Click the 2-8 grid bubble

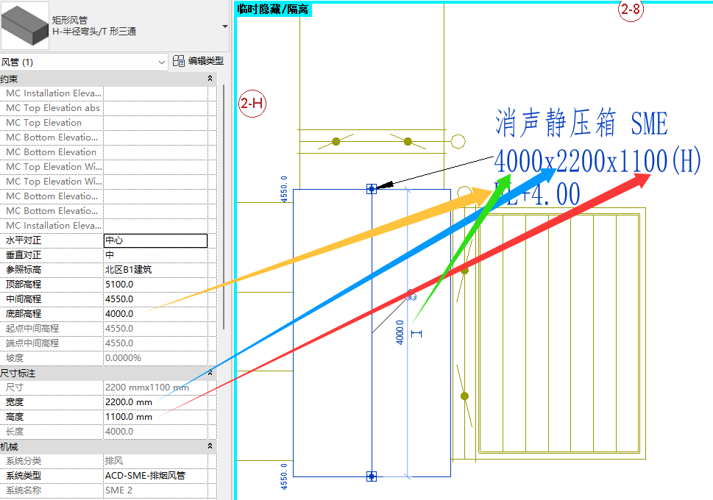pos(631,10)
